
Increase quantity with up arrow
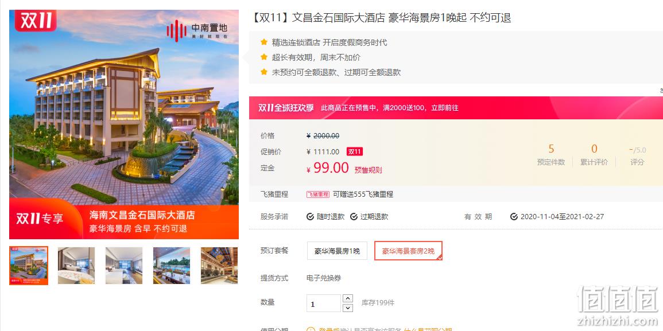(x=347, y=298)
